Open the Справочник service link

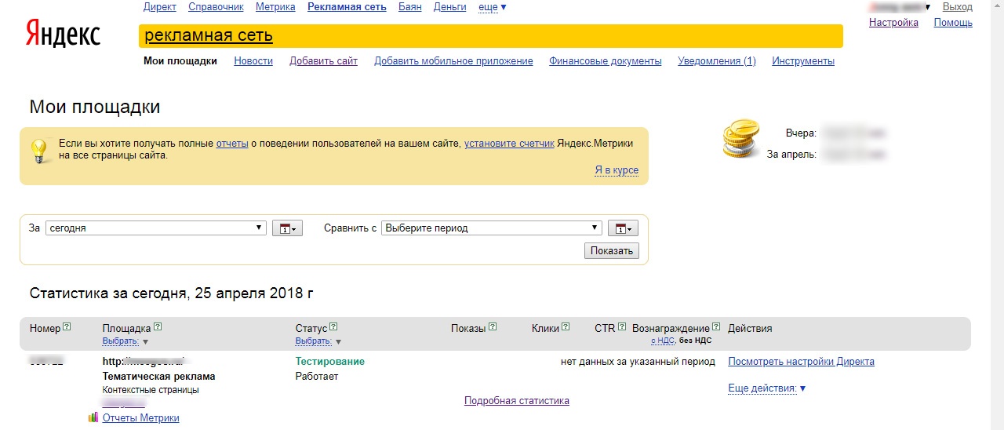pyautogui.click(x=216, y=7)
